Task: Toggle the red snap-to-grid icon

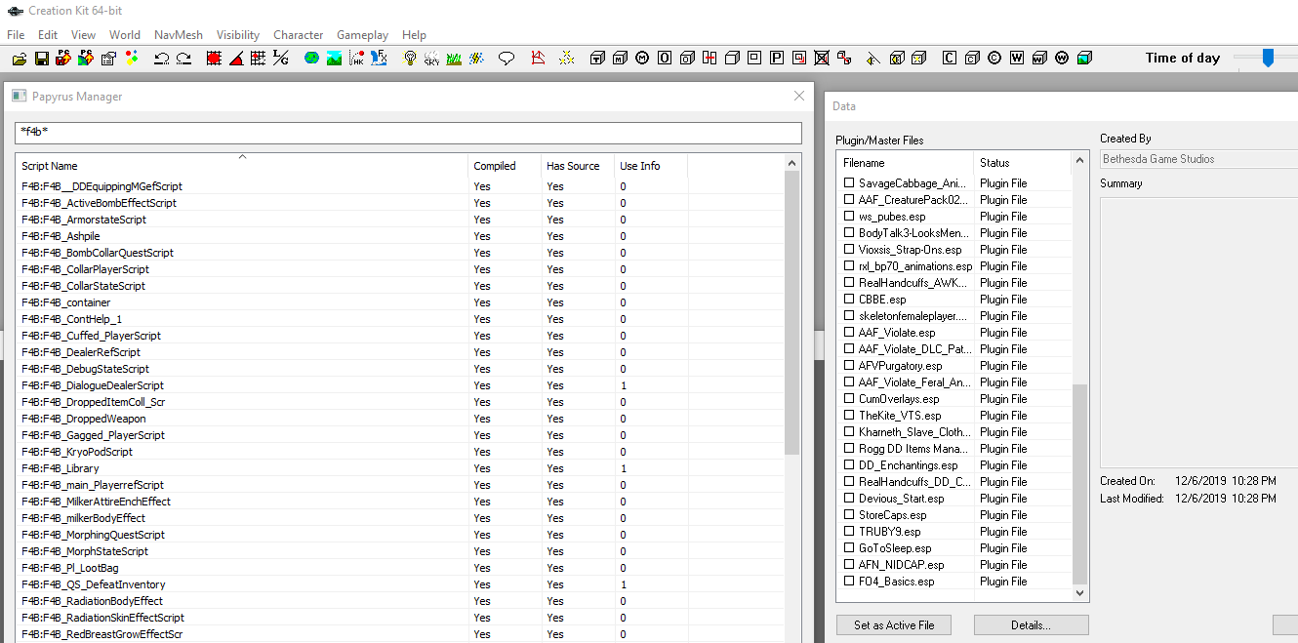Action: click(x=214, y=59)
